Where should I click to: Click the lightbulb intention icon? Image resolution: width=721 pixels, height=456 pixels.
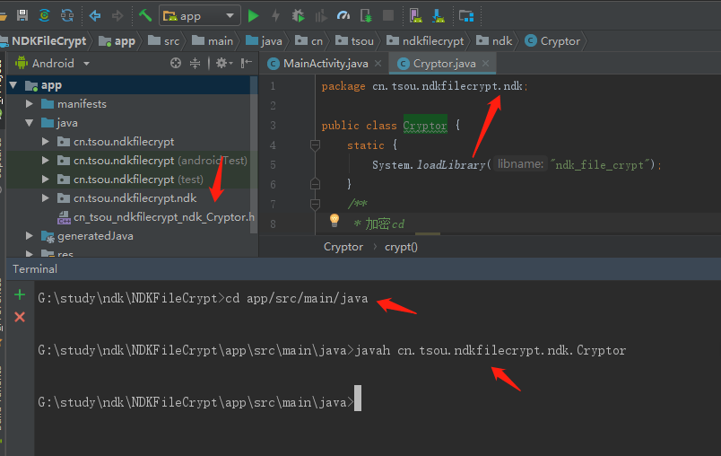(334, 221)
